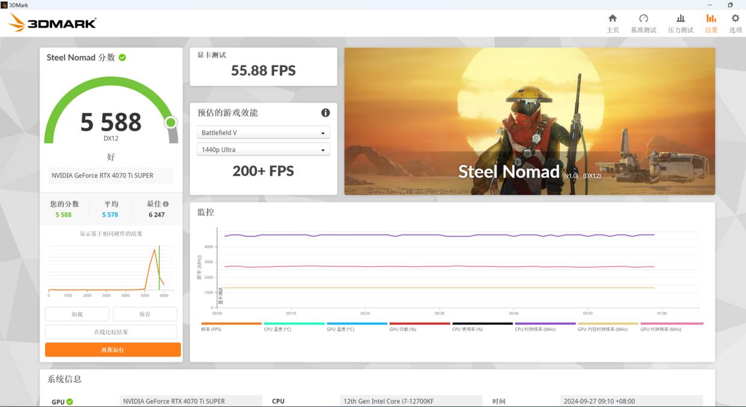Open the 结果 results bar-chart icon
Screen dimensions: 746x407
click(x=711, y=18)
